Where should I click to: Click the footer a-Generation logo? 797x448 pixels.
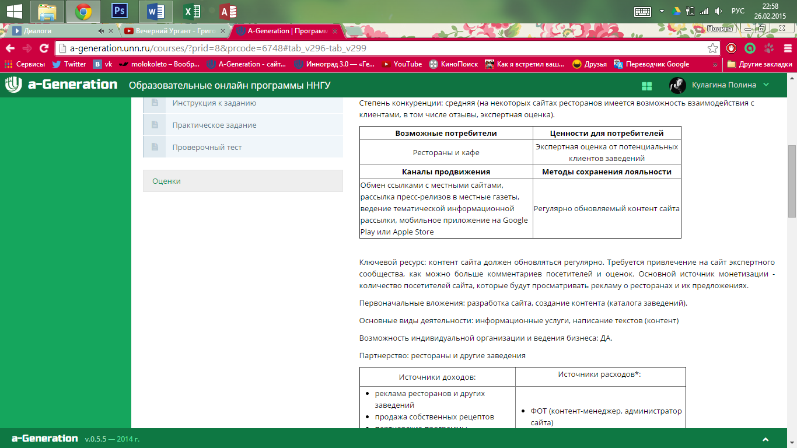(x=45, y=438)
